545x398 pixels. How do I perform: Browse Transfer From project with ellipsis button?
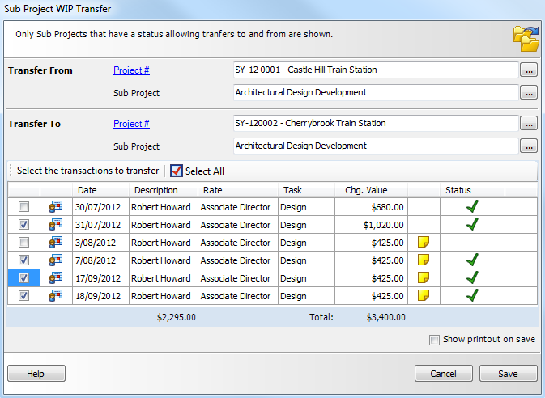point(528,70)
